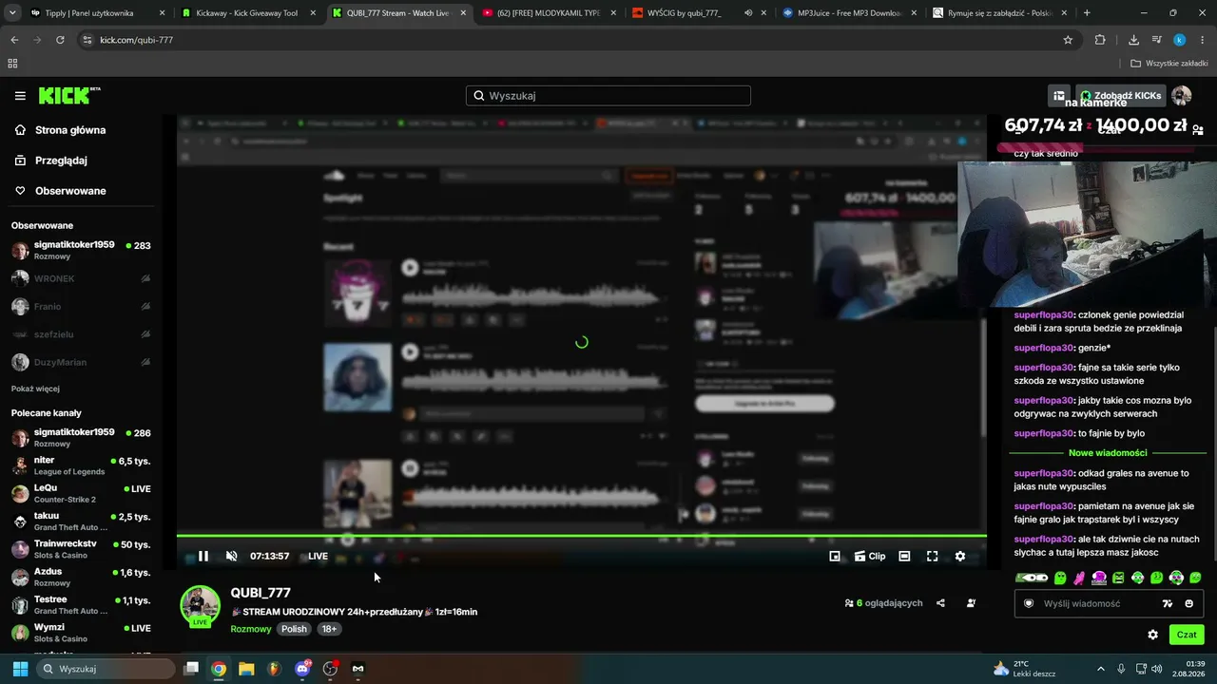Bookmark this page with star icon
The width and height of the screenshot is (1217, 684).
[1068, 40]
